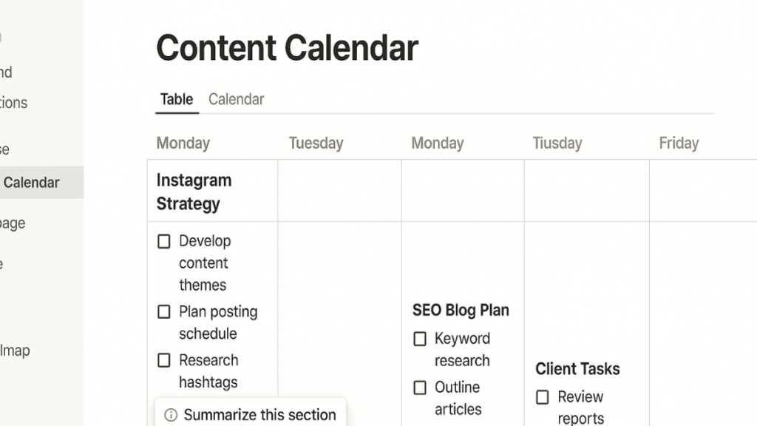
Task: Select the Table view tab
Action: pyautogui.click(x=177, y=100)
